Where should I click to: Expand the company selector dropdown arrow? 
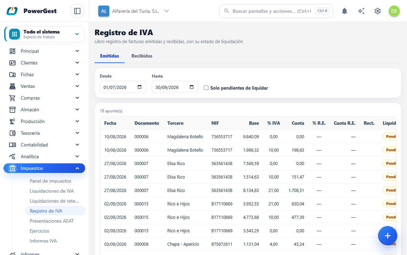pos(167,11)
